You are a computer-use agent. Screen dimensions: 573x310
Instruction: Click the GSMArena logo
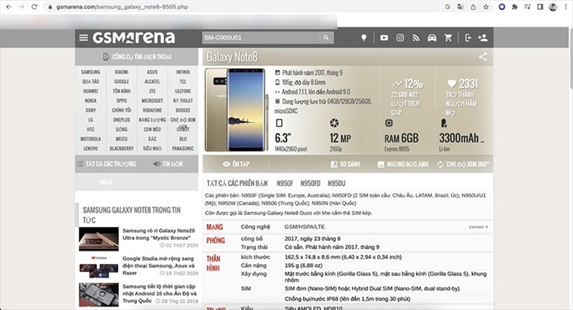tap(134, 38)
